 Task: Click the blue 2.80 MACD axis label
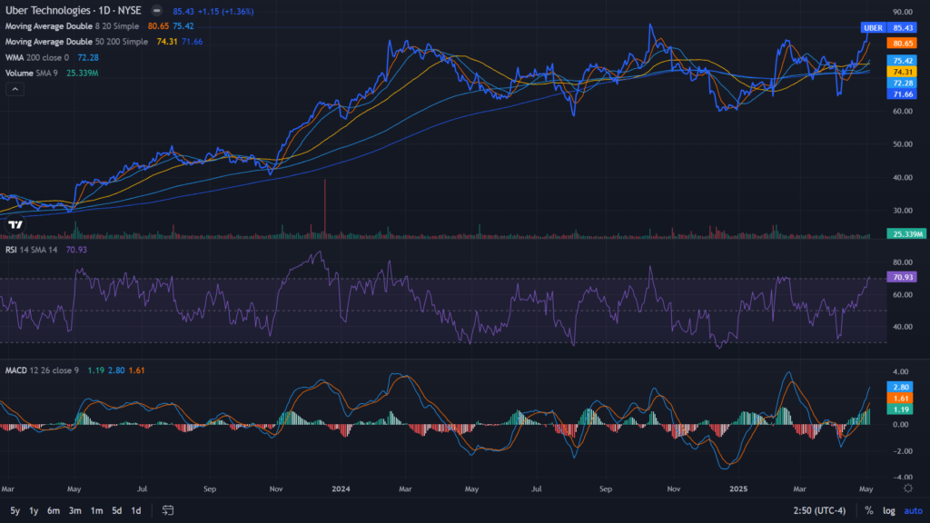pos(900,387)
